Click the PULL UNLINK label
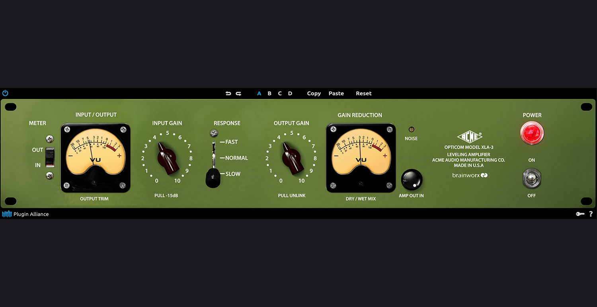 pos(292,196)
